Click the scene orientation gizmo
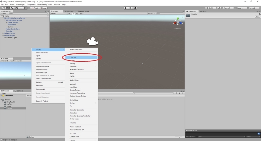This screenshot has width=261, height=141. pyautogui.click(x=178, y=22)
